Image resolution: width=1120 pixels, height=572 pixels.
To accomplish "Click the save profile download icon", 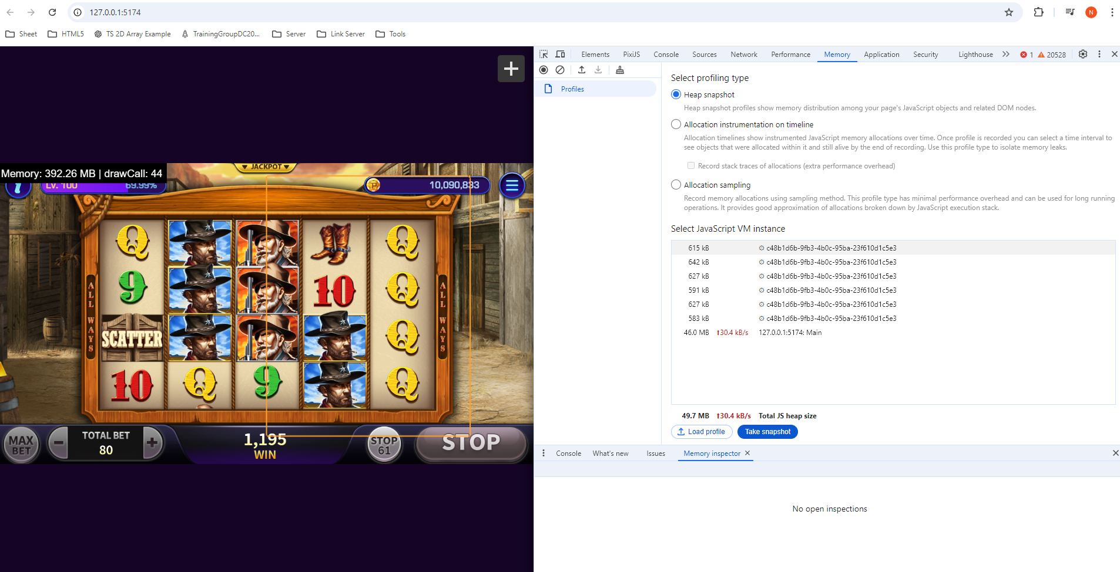I will click(598, 70).
